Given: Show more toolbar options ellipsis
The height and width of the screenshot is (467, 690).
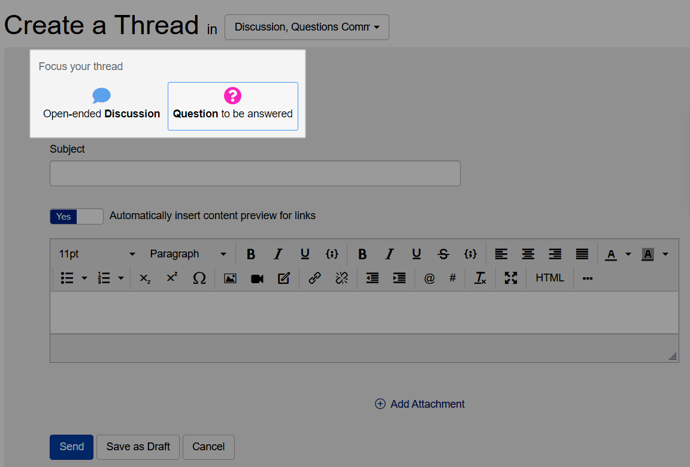Looking at the screenshot, I should tap(587, 278).
